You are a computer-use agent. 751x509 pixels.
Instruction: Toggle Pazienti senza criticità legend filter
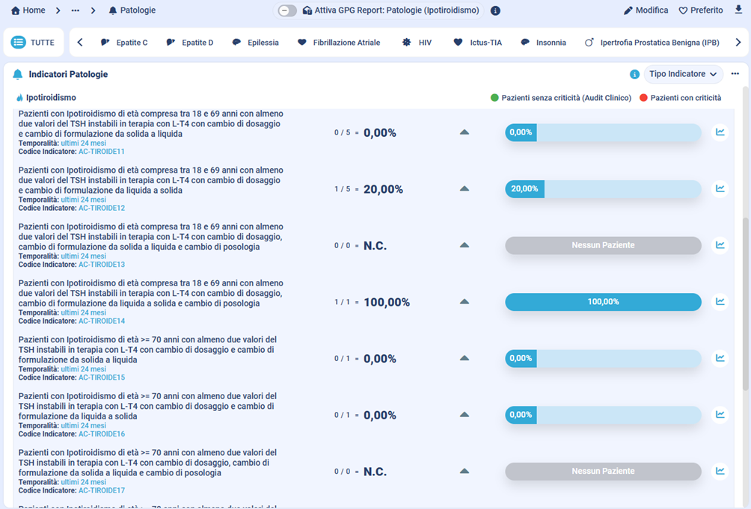coord(561,98)
